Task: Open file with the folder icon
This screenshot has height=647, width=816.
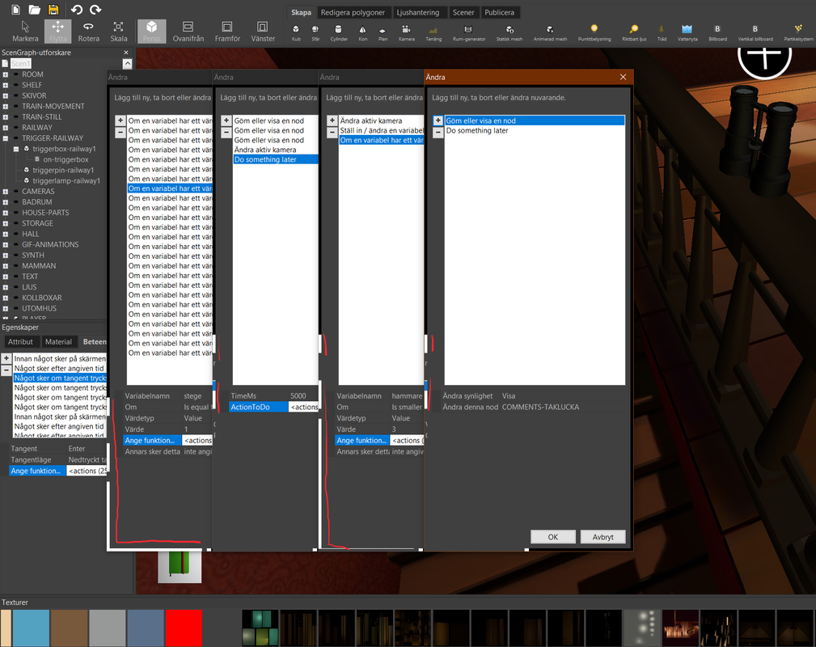Action: pos(34,10)
